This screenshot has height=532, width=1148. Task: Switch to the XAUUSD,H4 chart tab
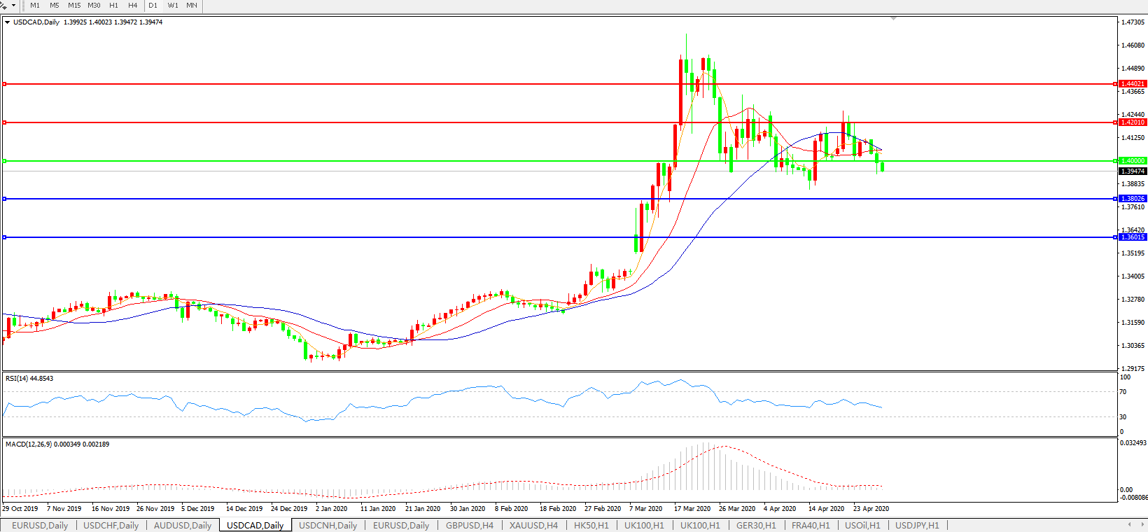pos(533,525)
